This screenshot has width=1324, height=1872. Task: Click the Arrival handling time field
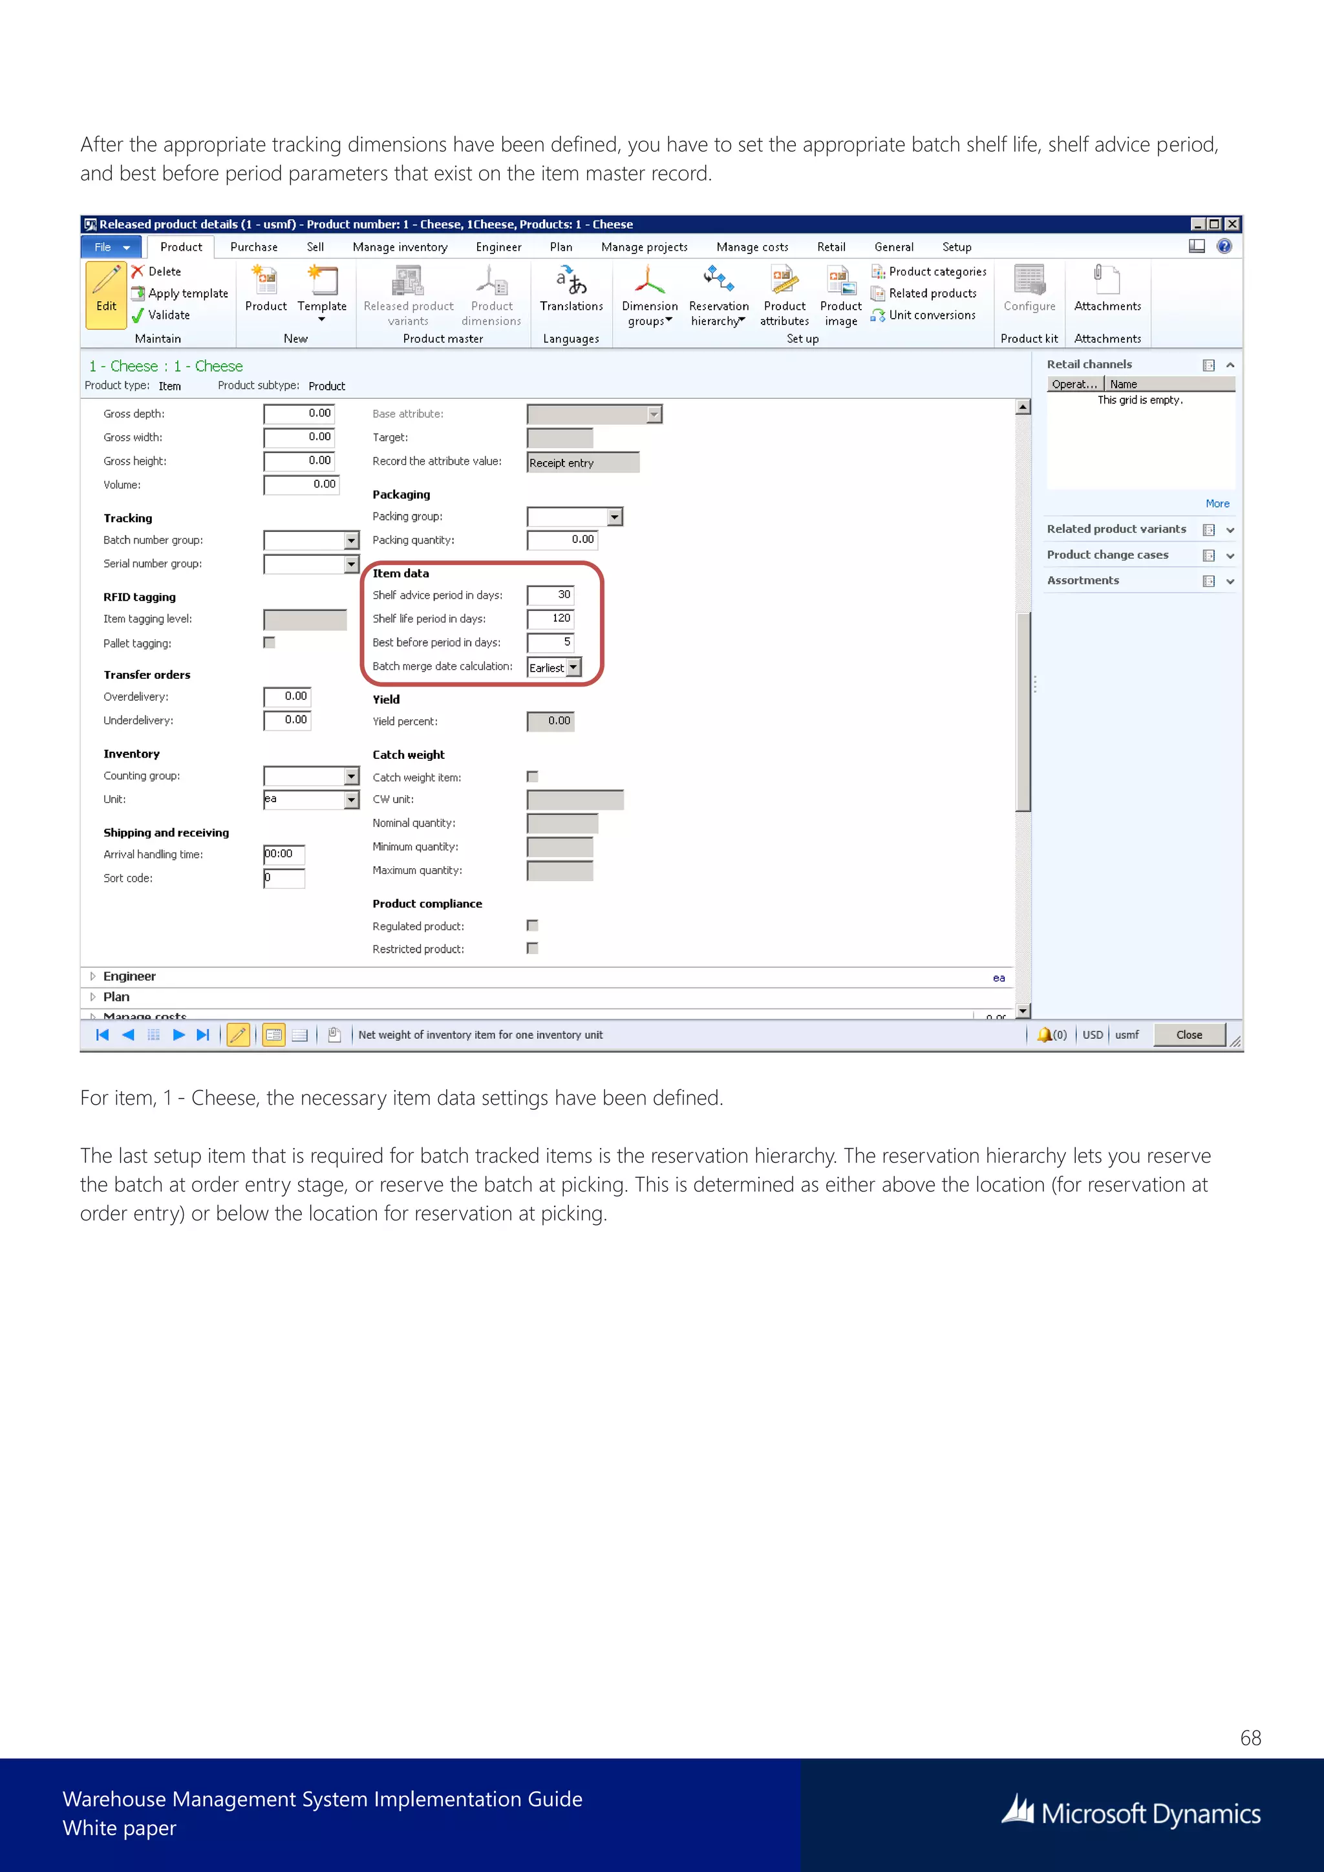pyautogui.click(x=284, y=855)
